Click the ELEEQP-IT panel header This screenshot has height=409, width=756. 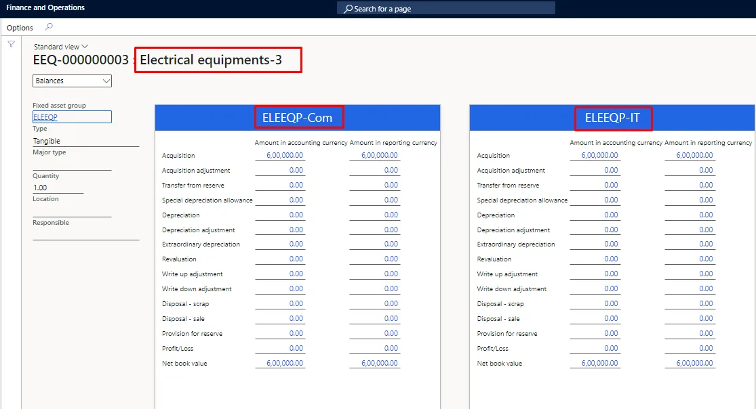coord(612,118)
